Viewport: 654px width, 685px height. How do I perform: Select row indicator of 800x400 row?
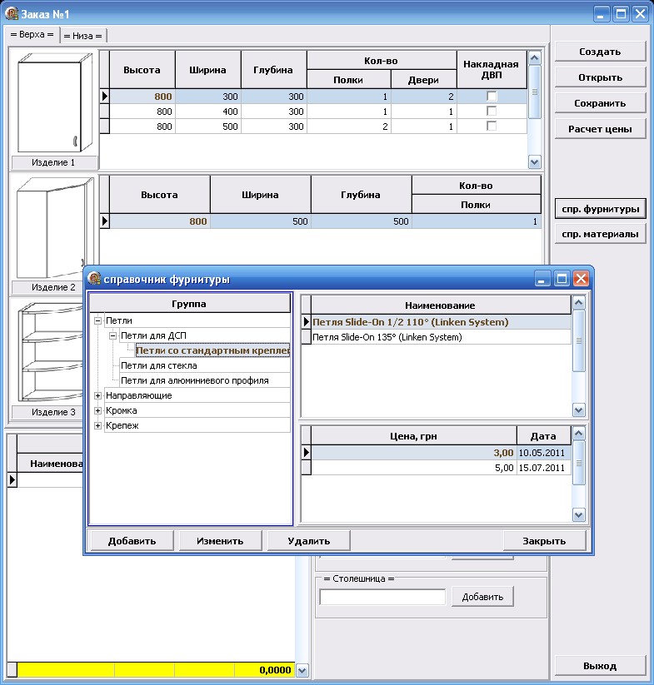[104, 112]
